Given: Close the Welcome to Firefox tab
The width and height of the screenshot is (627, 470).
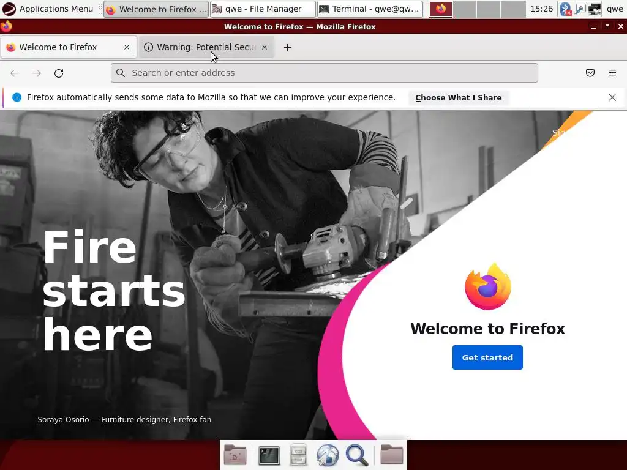Looking at the screenshot, I should [x=127, y=47].
